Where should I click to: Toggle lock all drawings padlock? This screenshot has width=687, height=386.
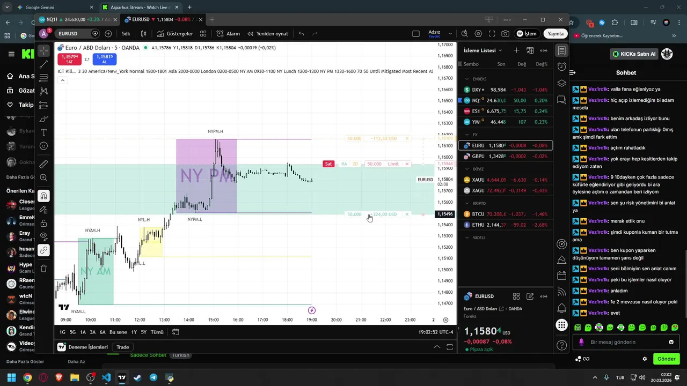[44, 223]
